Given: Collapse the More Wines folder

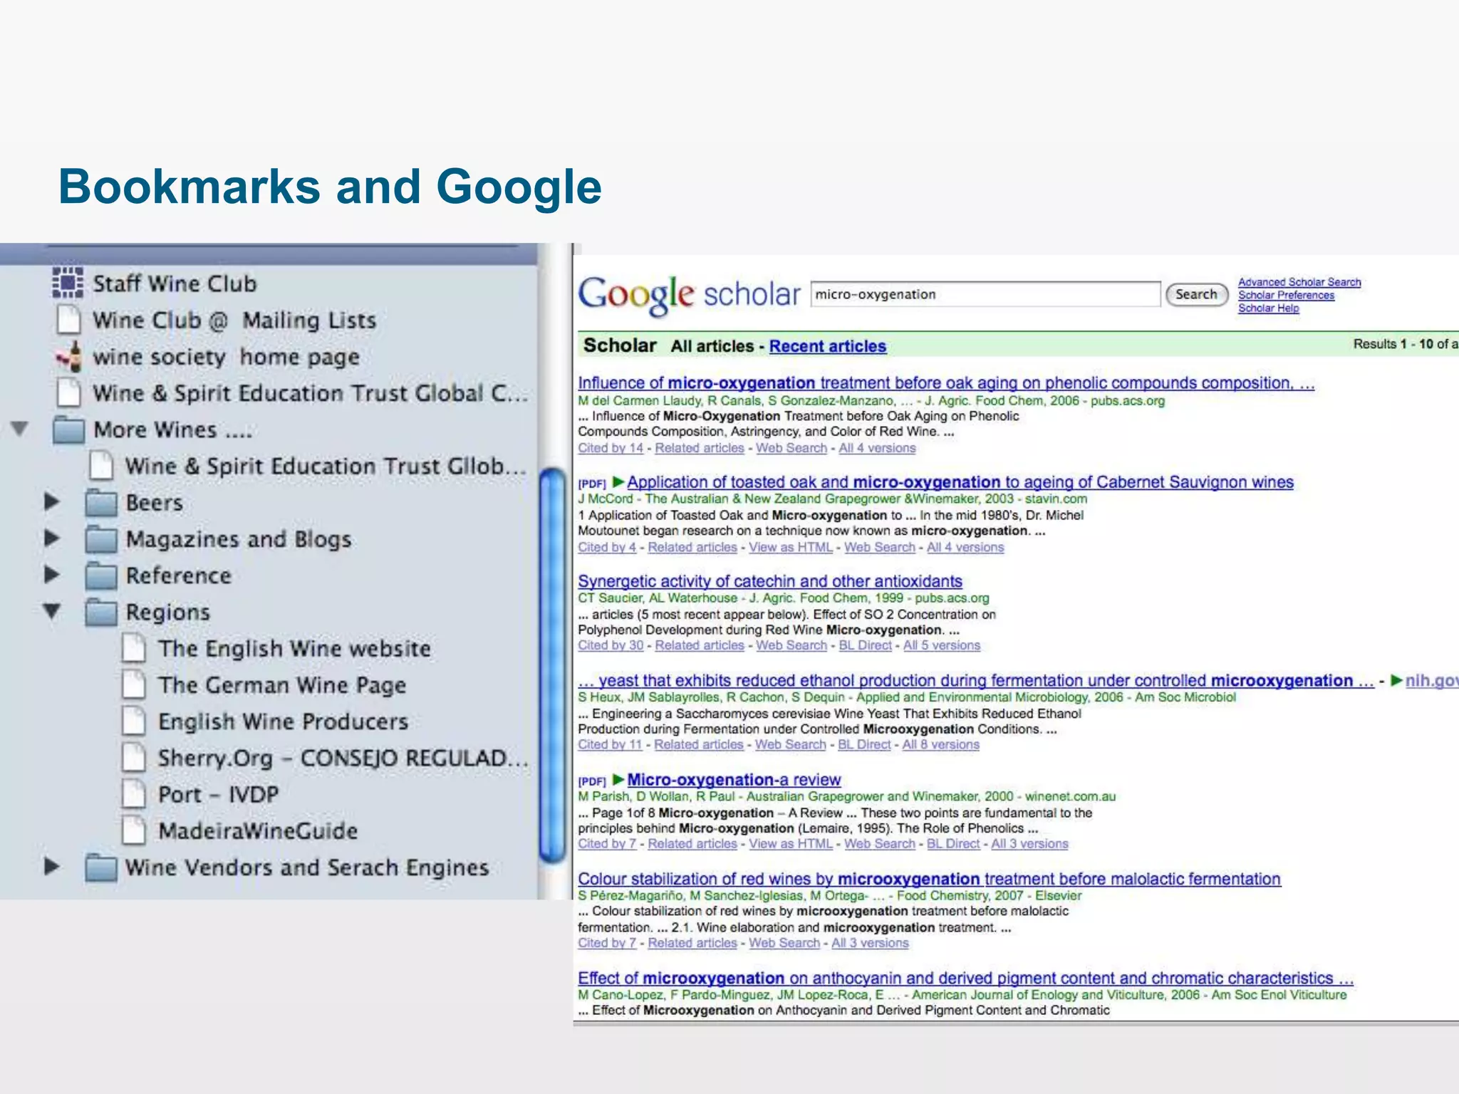Looking at the screenshot, I should (x=20, y=429).
